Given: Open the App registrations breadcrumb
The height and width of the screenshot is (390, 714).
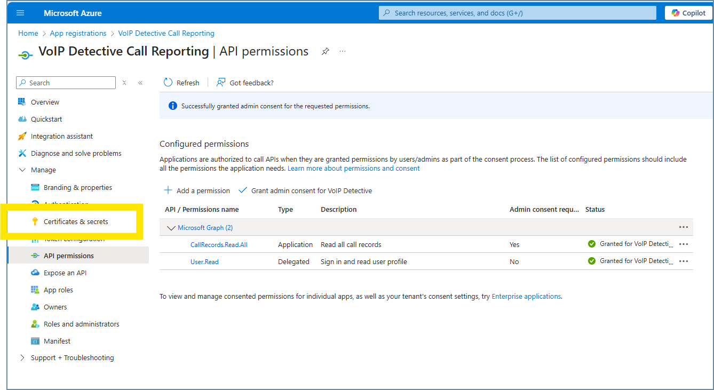Looking at the screenshot, I should coord(78,33).
